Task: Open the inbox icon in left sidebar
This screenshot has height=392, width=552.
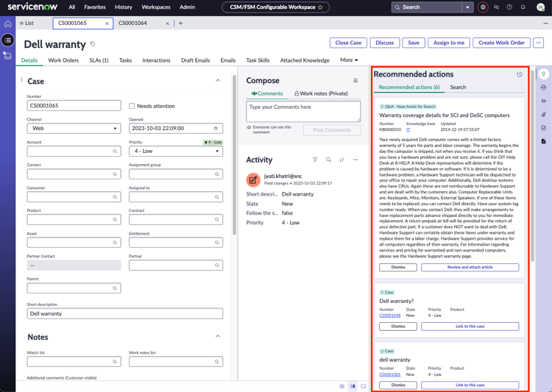Action: (8, 56)
